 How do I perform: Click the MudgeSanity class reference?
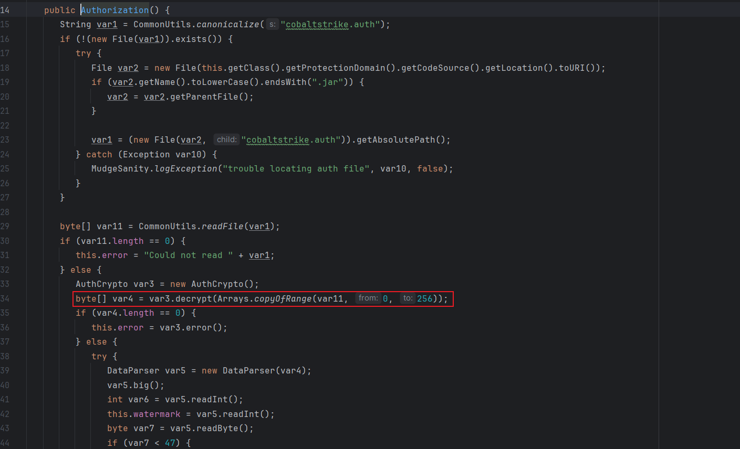coord(120,169)
